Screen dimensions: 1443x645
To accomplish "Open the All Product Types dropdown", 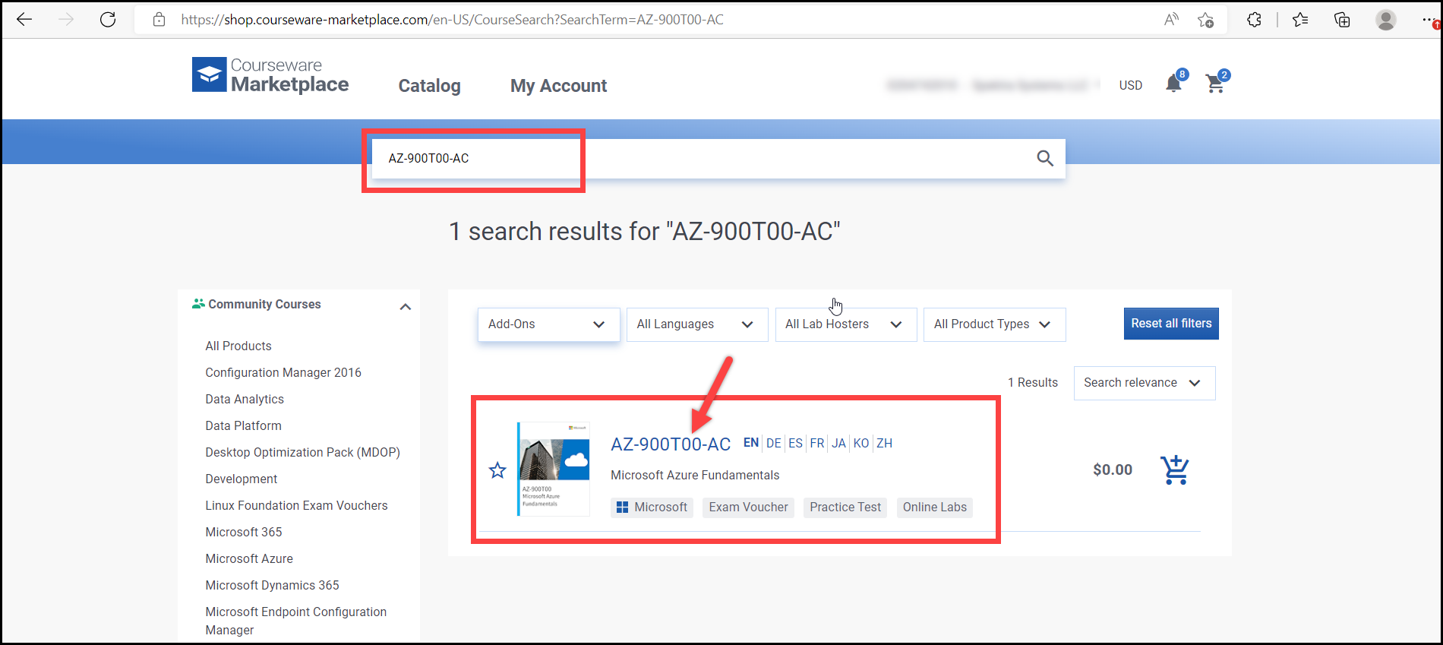I will click(x=994, y=324).
